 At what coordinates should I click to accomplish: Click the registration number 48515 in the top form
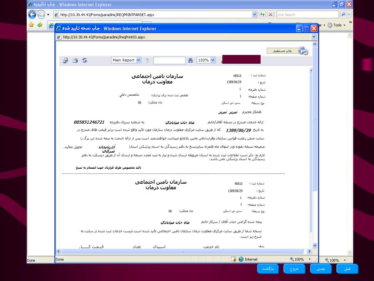[237, 76]
